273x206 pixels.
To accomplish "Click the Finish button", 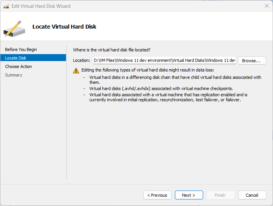I will 220,195.
